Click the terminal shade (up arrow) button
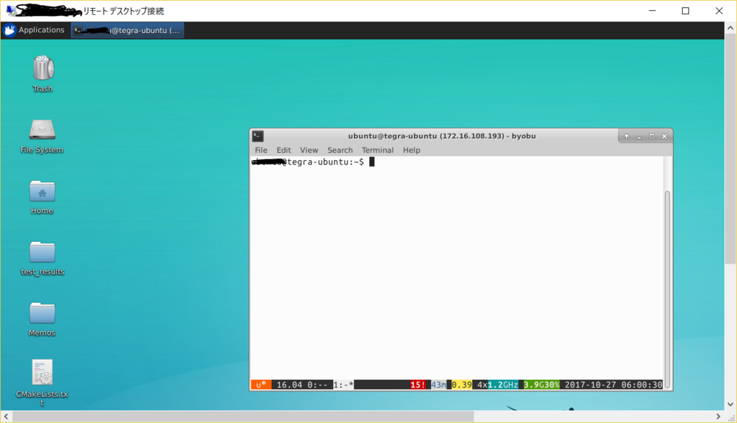 tap(627, 136)
